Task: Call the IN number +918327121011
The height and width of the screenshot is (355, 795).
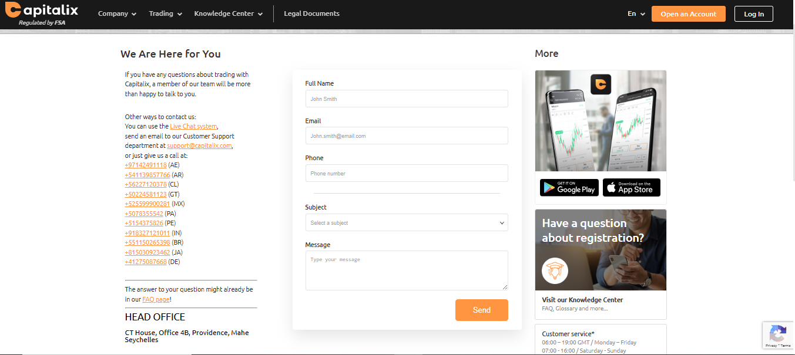Action: pos(147,233)
